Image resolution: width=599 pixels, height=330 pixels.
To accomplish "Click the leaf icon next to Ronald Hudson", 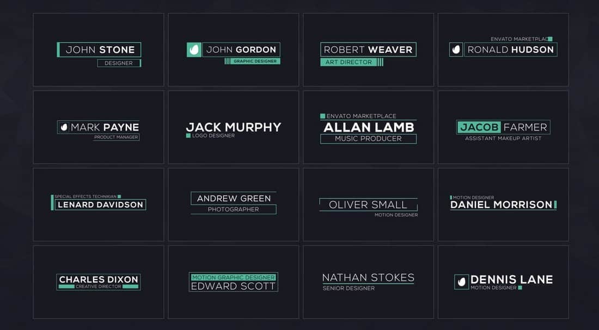I will click(456, 49).
